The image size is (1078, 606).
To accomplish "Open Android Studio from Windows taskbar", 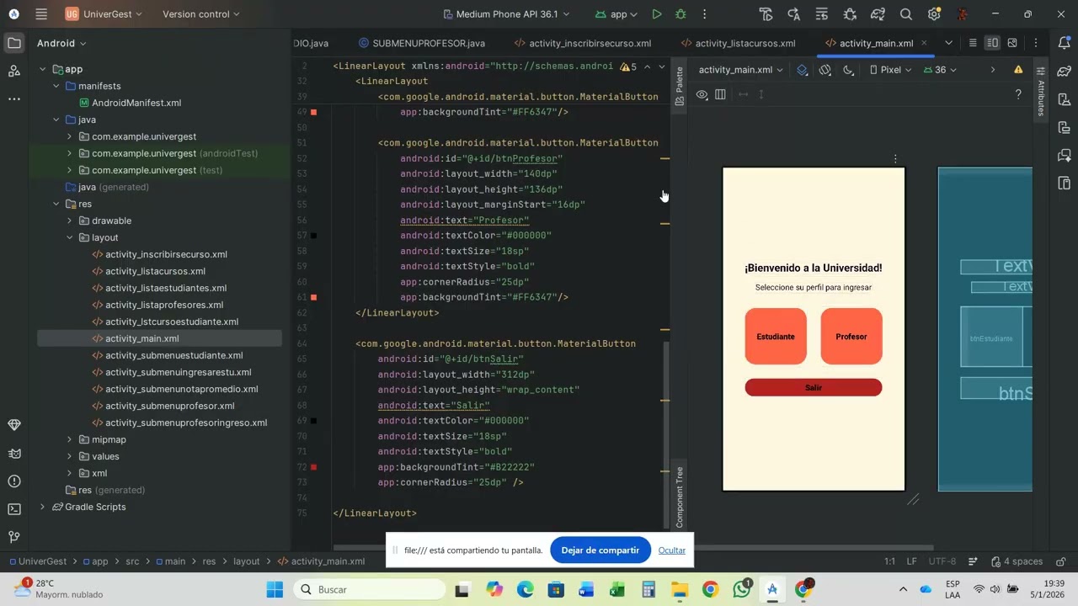I will tap(771, 589).
